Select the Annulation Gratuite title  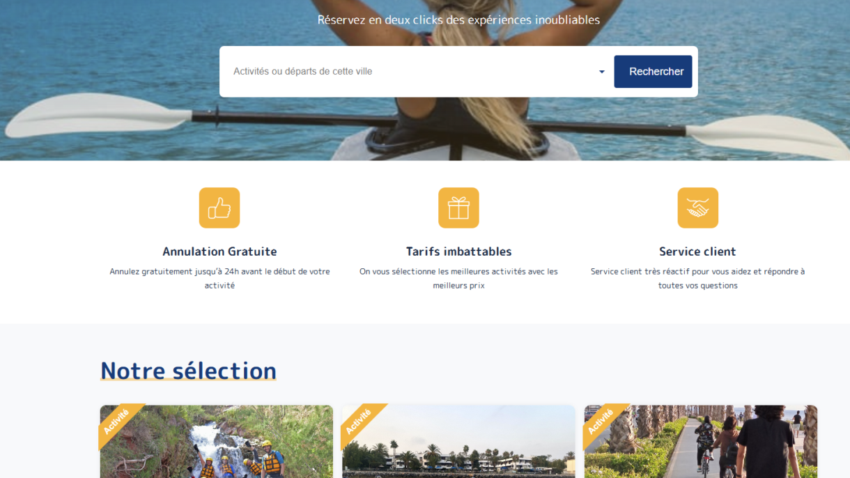click(219, 252)
